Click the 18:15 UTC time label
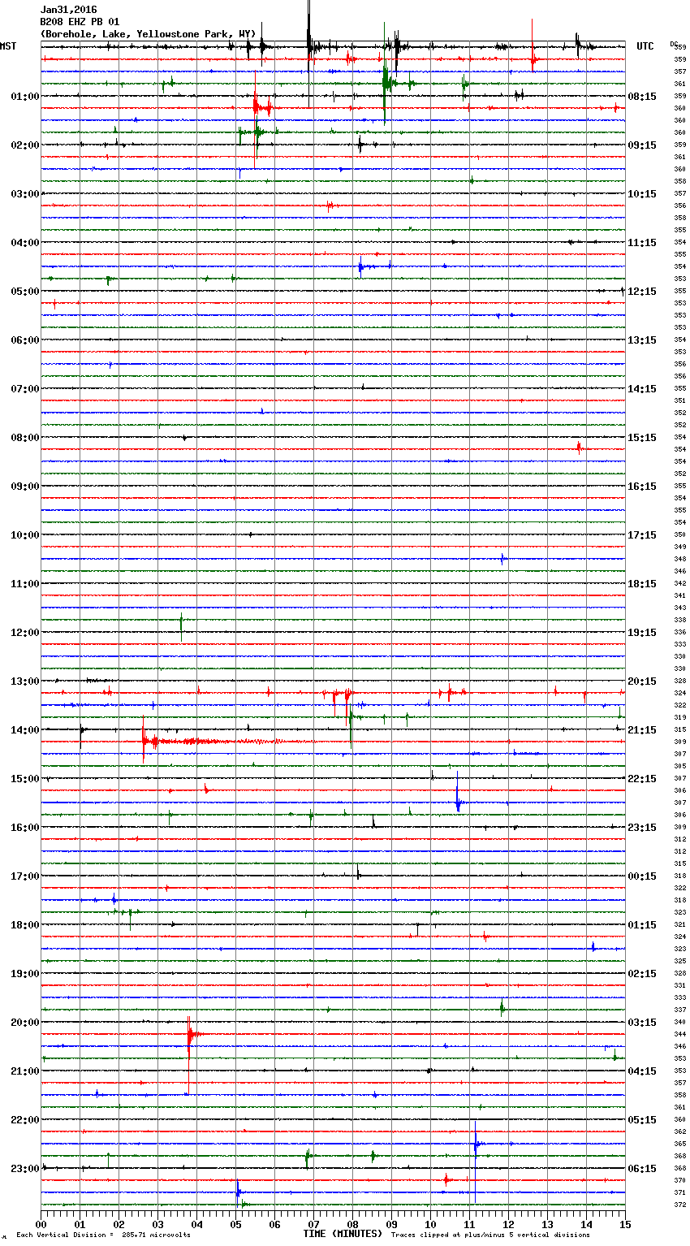The height and width of the screenshot is (1246, 690). coord(642,584)
